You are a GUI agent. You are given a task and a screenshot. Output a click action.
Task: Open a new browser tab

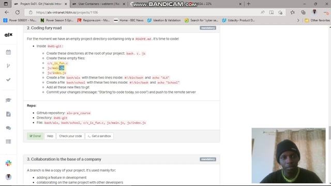[249, 4]
